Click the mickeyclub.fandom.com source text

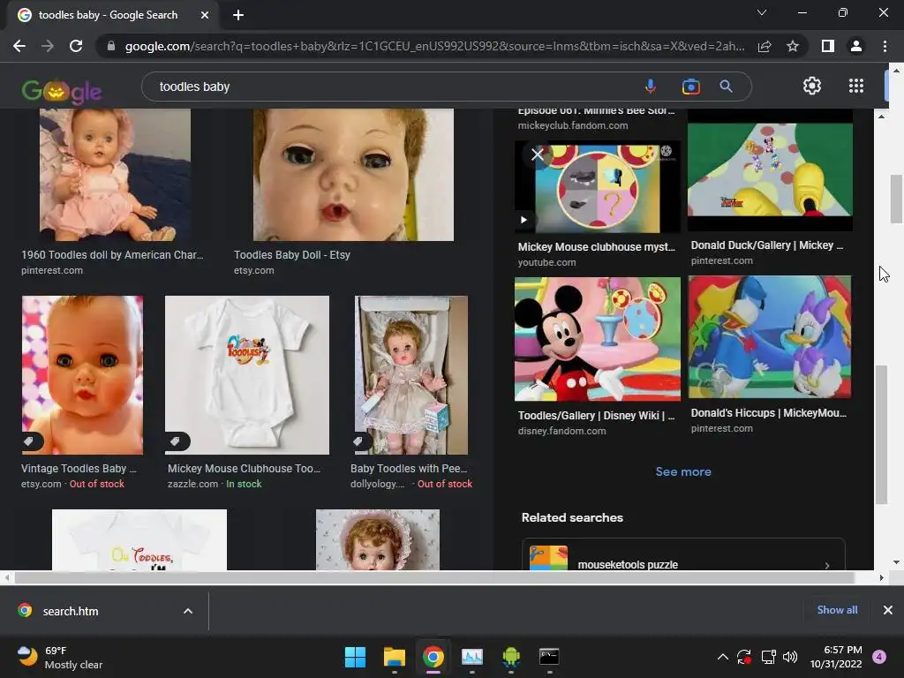click(572, 125)
